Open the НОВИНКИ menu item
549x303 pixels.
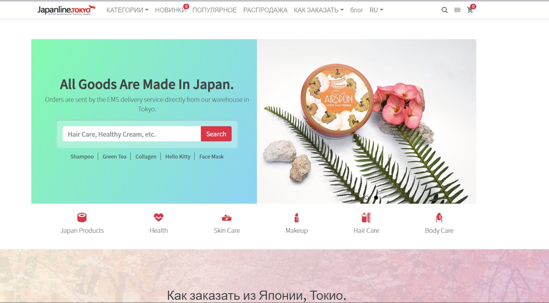click(170, 10)
